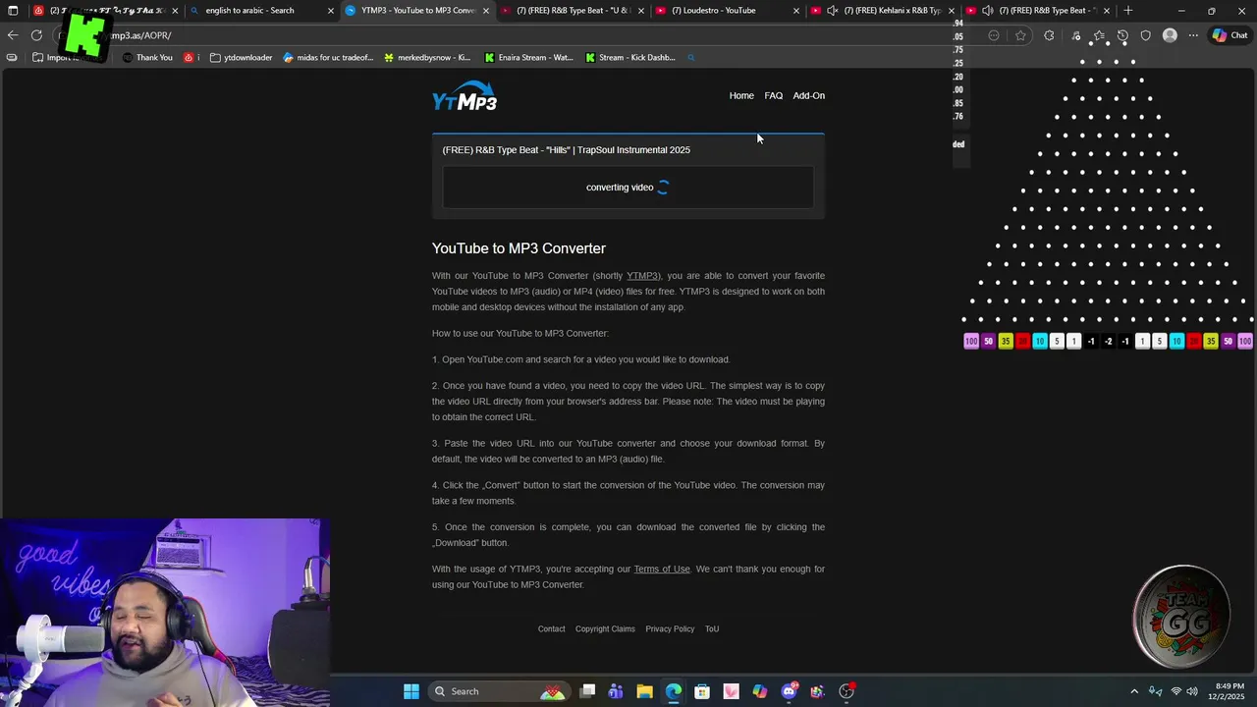Open the ToU footer link

pos(712,628)
